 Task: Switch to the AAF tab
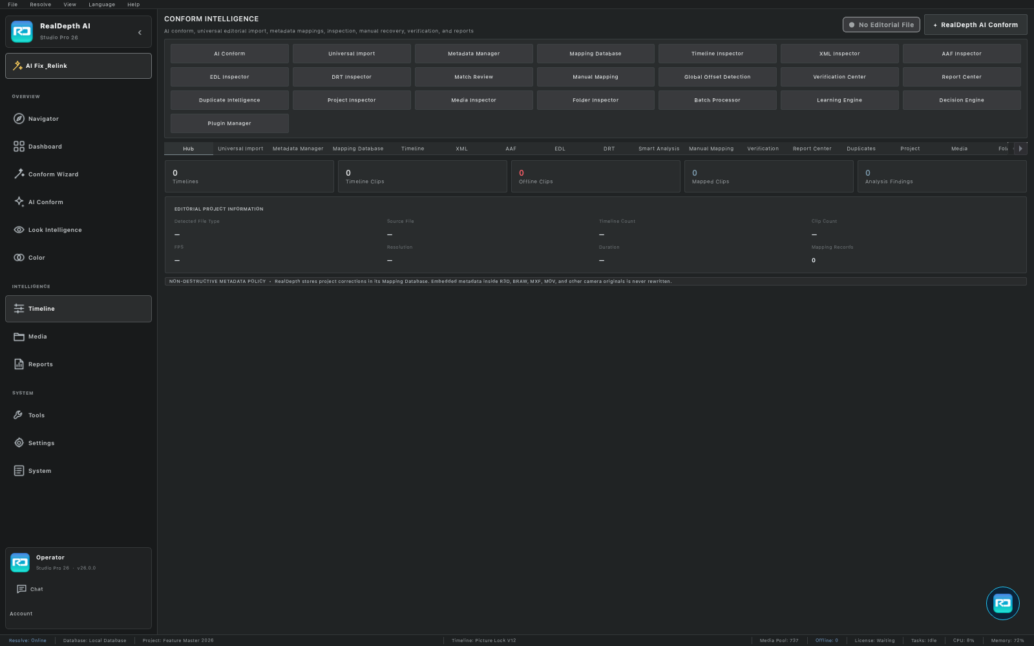pyautogui.click(x=511, y=149)
